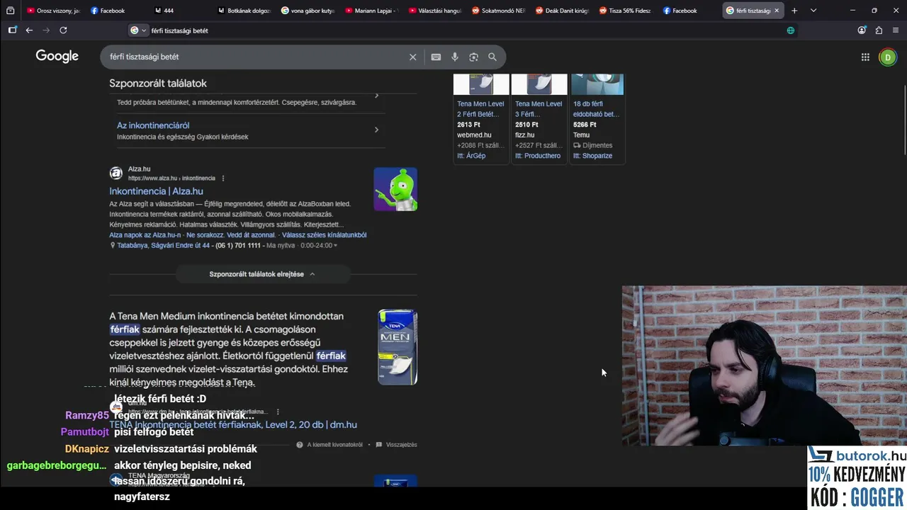Screen dimensions: 907x510
Task: Switch to 'vona gábor kutya' Google tab
Action: click(x=308, y=11)
